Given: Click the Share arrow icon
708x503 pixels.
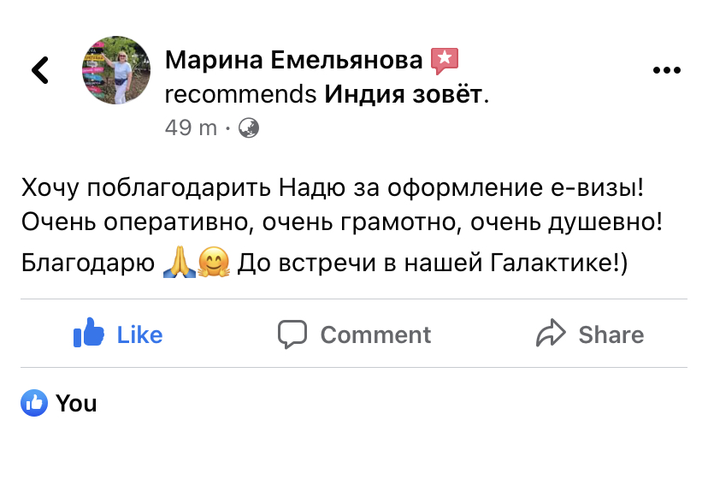Looking at the screenshot, I should [552, 334].
